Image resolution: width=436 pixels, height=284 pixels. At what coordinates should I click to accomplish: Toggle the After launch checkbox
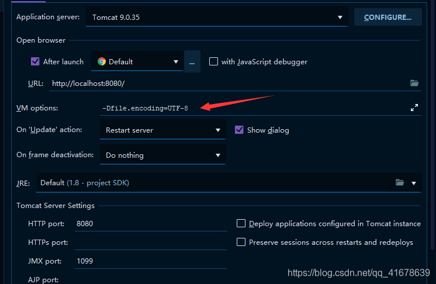point(35,61)
